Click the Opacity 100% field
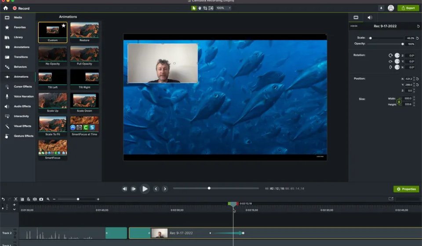 point(411,44)
